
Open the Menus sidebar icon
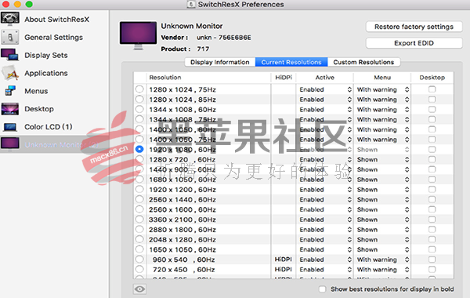(x=10, y=91)
